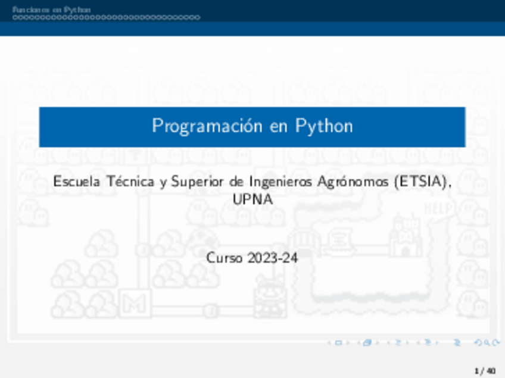Viewport: 505px width, 378px height.
Task: Select the first navigation dot in header
Action: point(15,17)
